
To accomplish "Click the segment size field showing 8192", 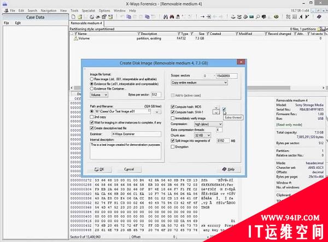I will (x=223, y=141).
